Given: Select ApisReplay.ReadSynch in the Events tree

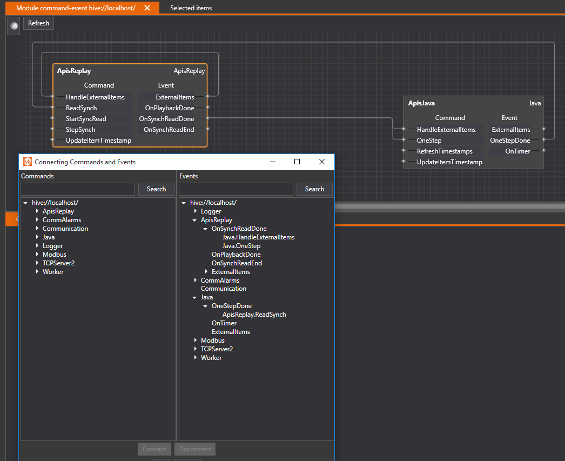Looking at the screenshot, I should pos(254,315).
